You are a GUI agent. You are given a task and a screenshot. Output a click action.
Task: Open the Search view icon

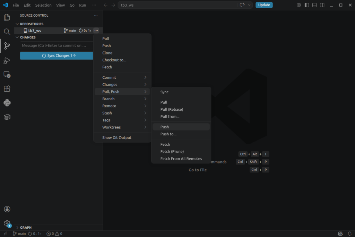click(x=7, y=32)
